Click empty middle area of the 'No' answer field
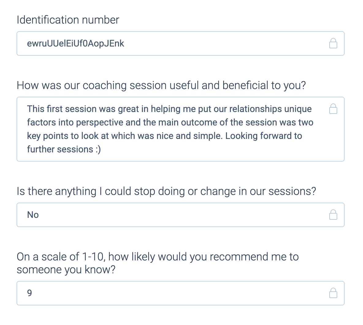This screenshot has height=325, width=363. coord(181,215)
